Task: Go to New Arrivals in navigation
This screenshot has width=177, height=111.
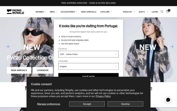Action: coord(89,12)
